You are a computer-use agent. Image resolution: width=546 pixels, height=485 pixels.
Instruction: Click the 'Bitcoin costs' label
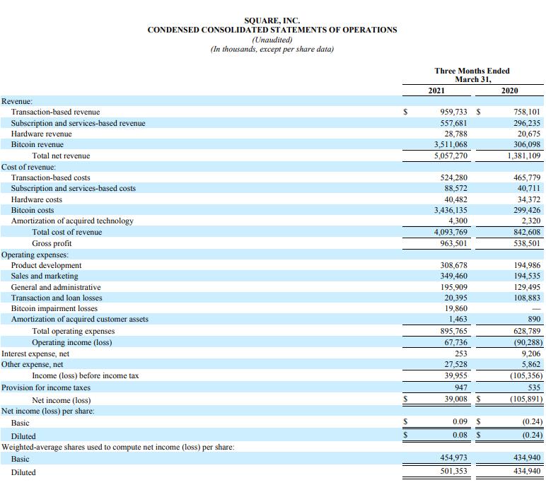pyautogui.click(x=33, y=210)
